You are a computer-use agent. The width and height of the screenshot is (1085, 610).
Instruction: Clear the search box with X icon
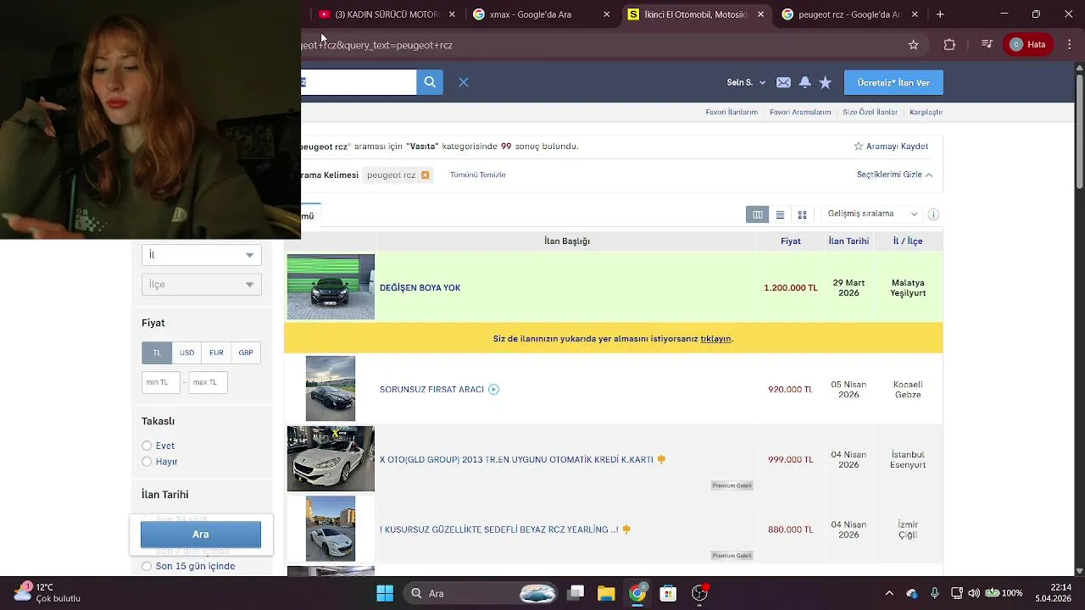[x=464, y=82]
